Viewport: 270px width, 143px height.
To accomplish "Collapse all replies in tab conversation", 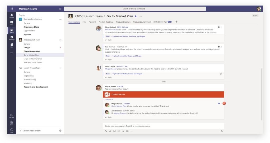I will [109, 100].
